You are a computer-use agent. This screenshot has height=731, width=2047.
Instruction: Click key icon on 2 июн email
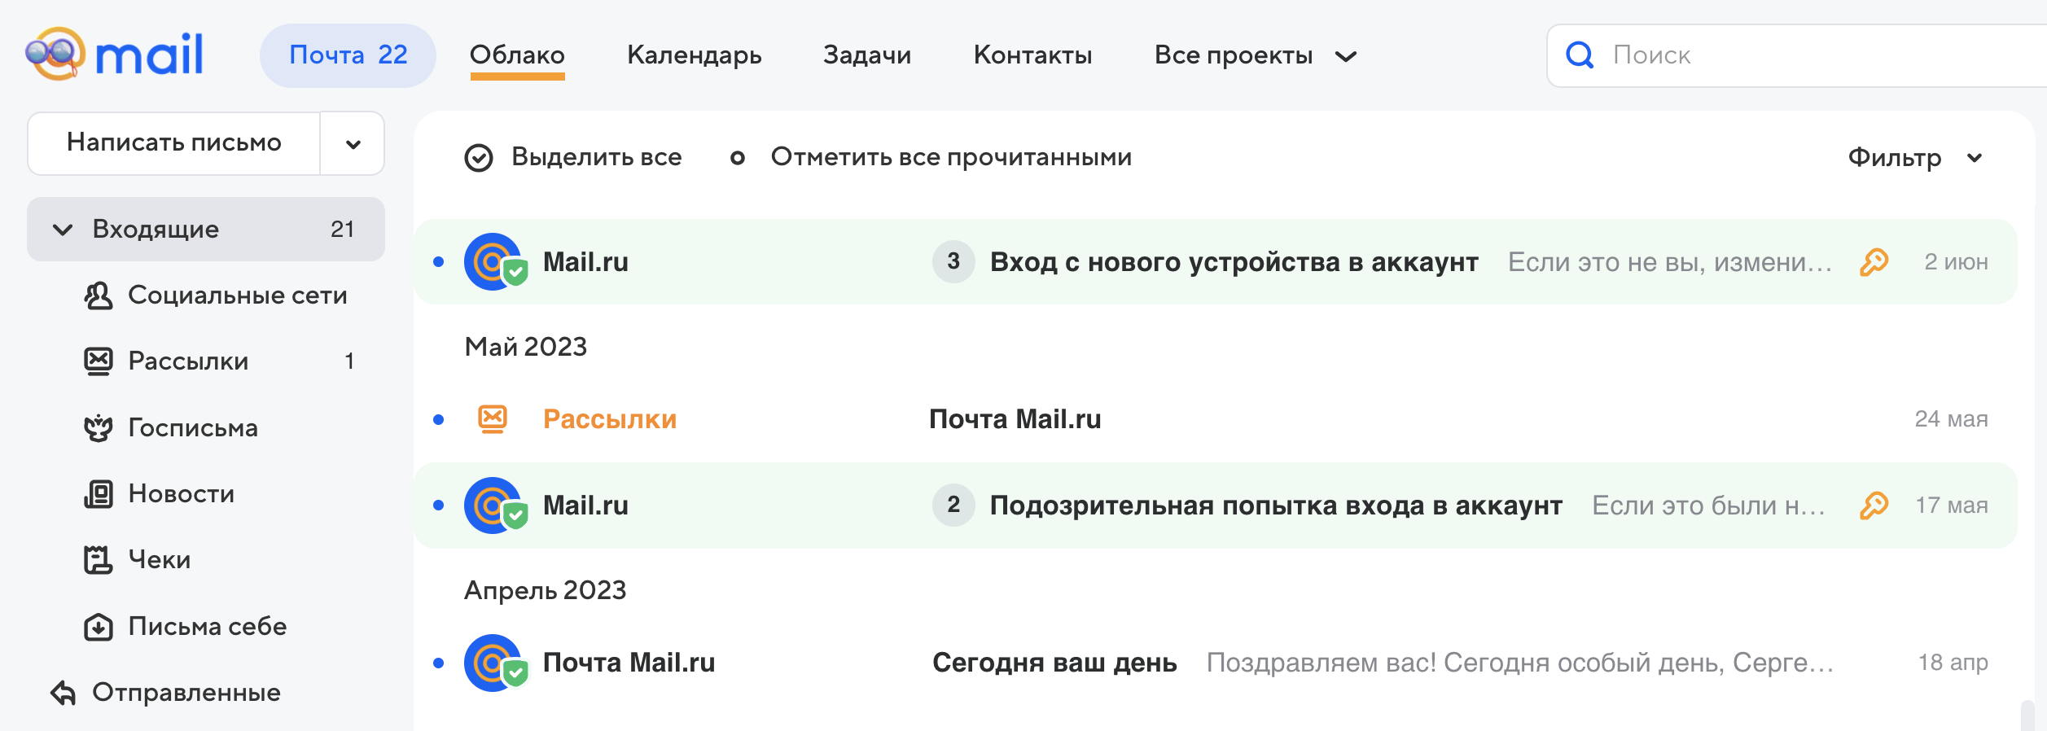pyautogui.click(x=1874, y=262)
